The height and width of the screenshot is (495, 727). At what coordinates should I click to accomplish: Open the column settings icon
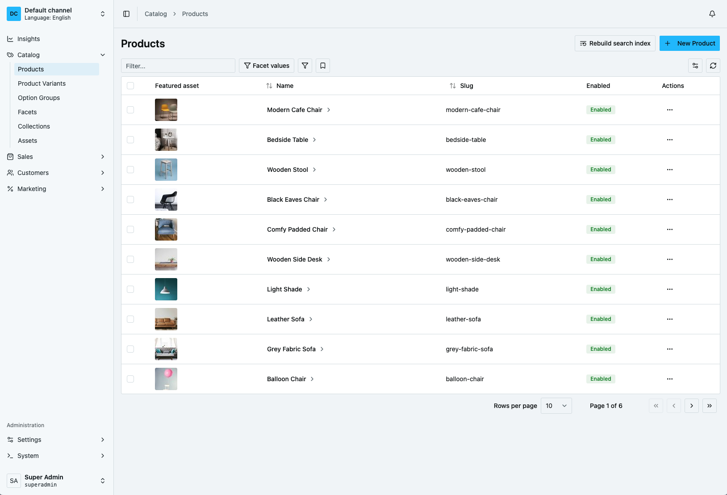695,66
